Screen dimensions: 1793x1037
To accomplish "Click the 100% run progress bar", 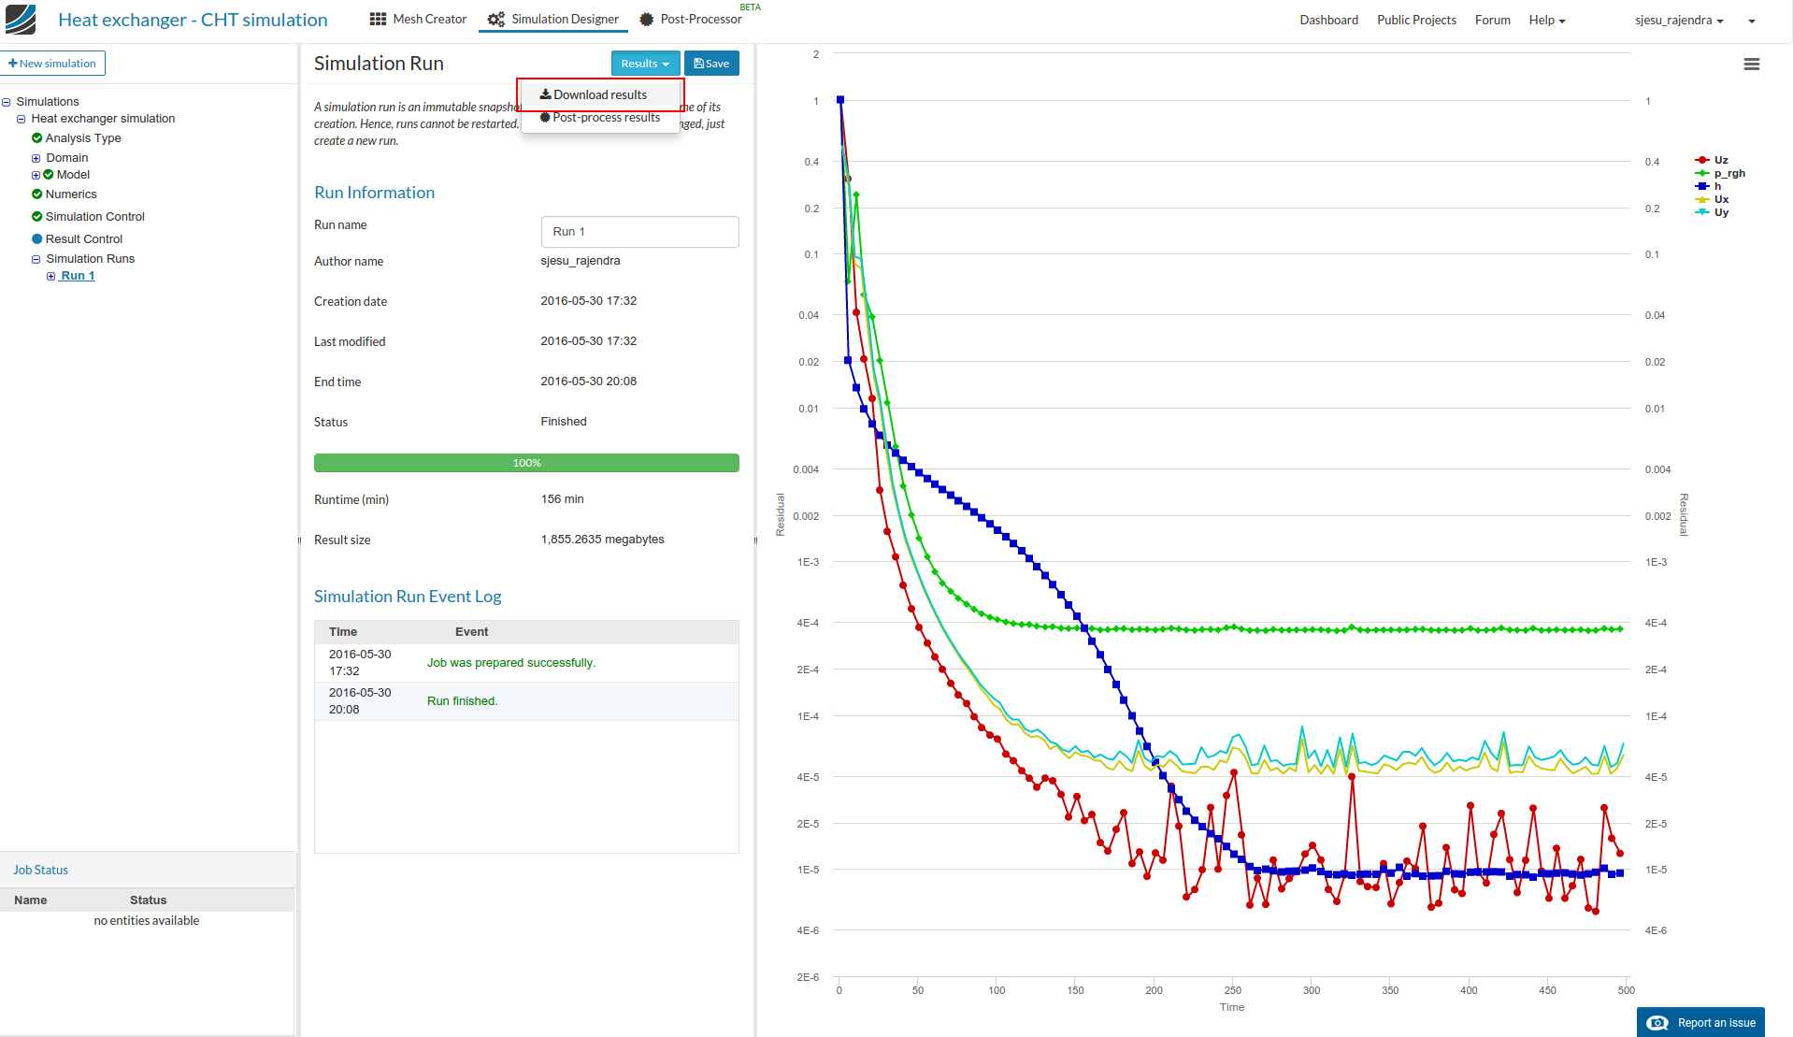I will click(526, 463).
